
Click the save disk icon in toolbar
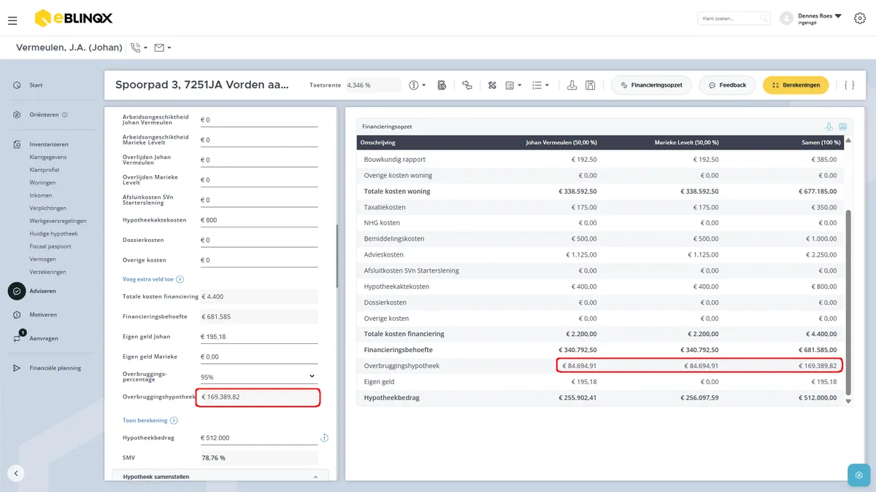coord(590,85)
